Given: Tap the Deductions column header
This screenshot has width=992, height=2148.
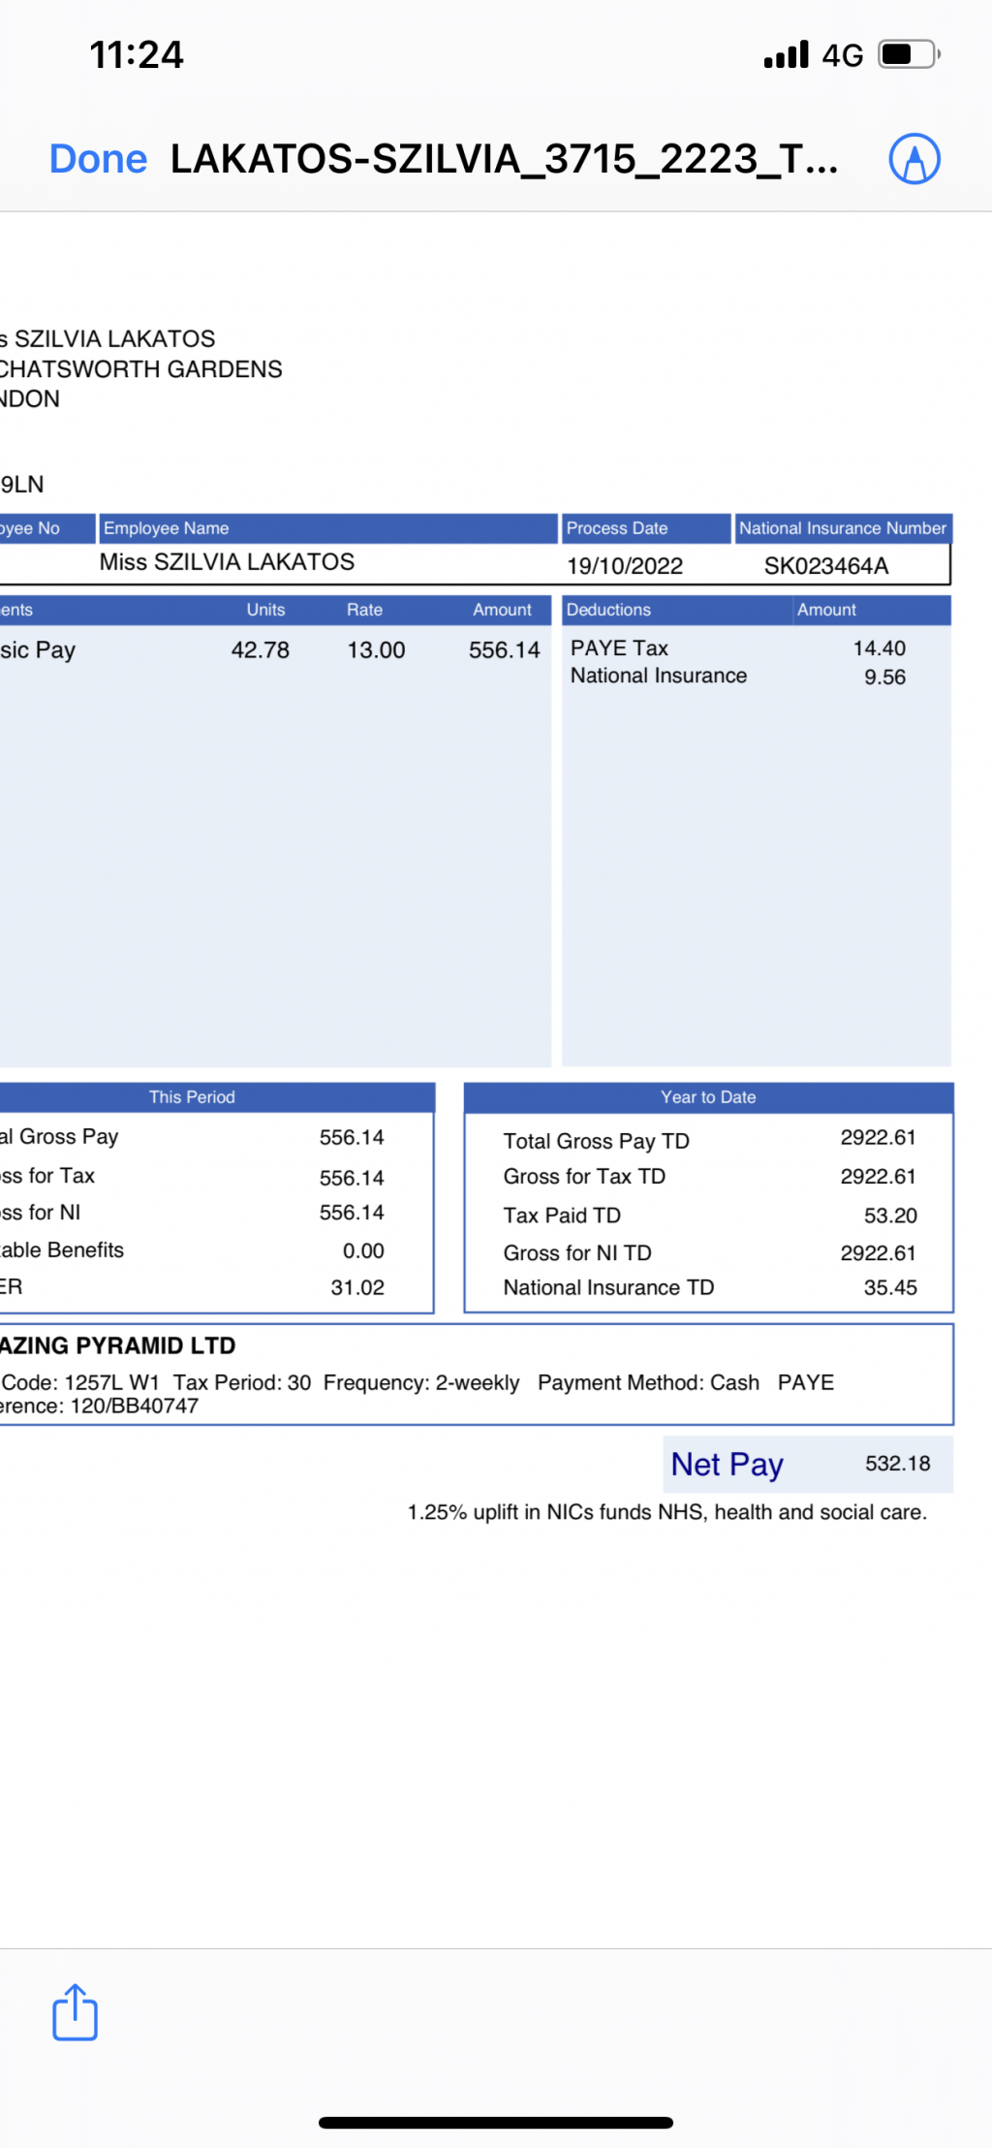Looking at the screenshot, I should click(x=608, y=610).
